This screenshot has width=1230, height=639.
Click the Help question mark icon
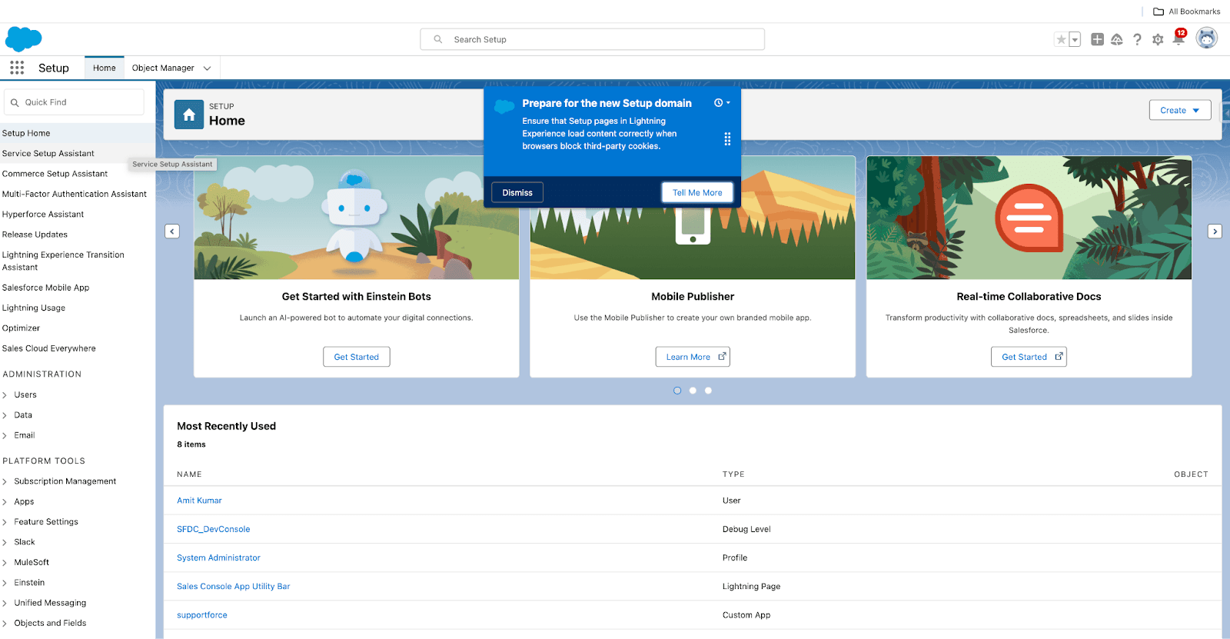coord(1137,39)
